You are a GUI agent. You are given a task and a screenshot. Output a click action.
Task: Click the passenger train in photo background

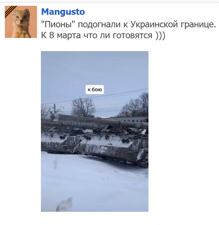pyautogui.click(x=129, y=119)
